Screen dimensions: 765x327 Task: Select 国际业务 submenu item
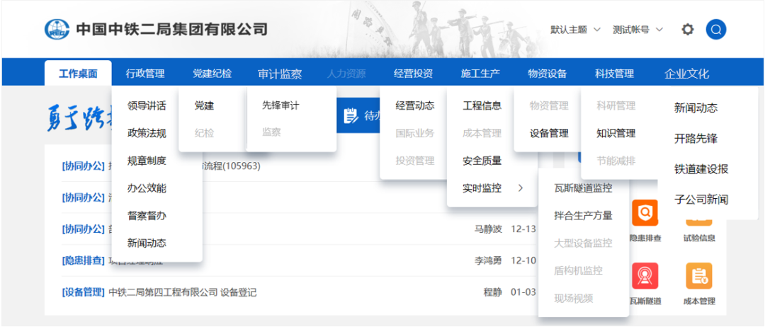[x=415, y=133]
